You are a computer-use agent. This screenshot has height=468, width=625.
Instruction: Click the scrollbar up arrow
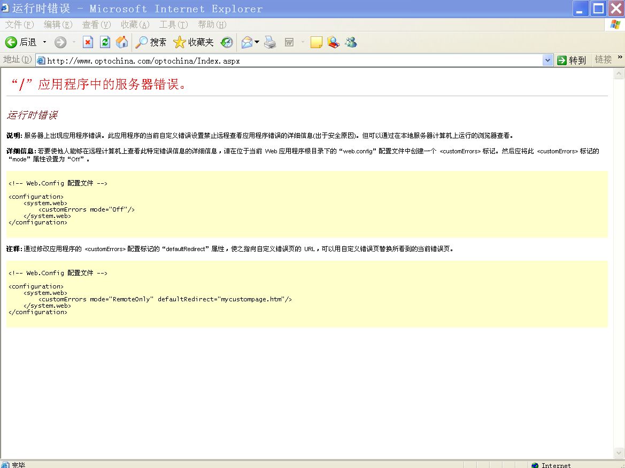[619, 73]
